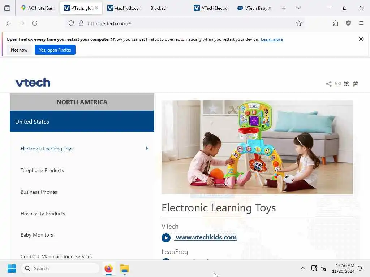Click the taskbar Search box
This screenshot has width=370, height=277.
coord(60,268)
